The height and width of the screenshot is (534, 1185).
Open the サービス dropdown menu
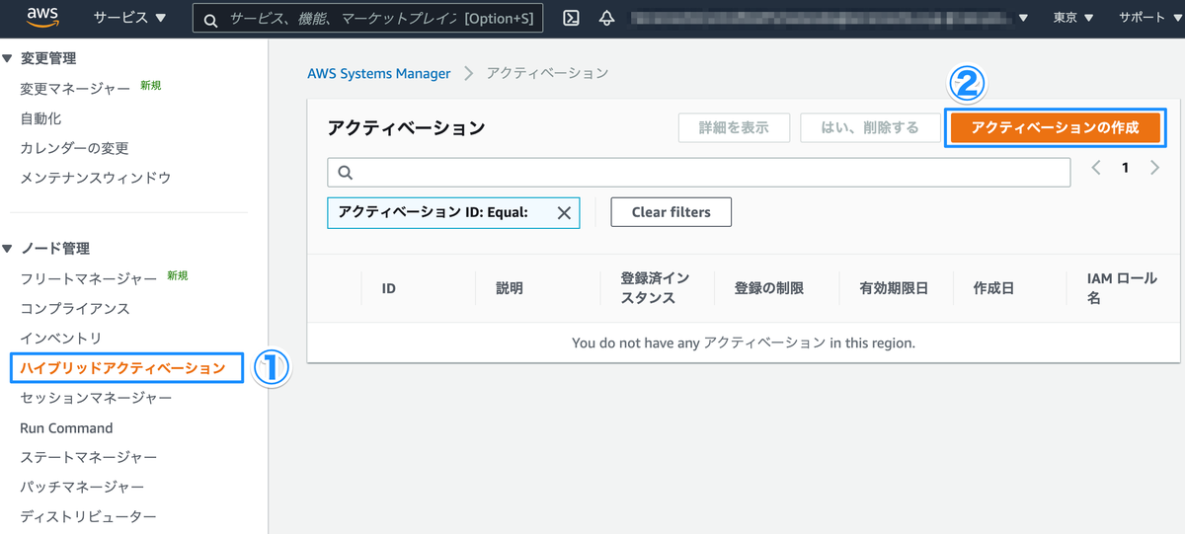pos(129,18)
